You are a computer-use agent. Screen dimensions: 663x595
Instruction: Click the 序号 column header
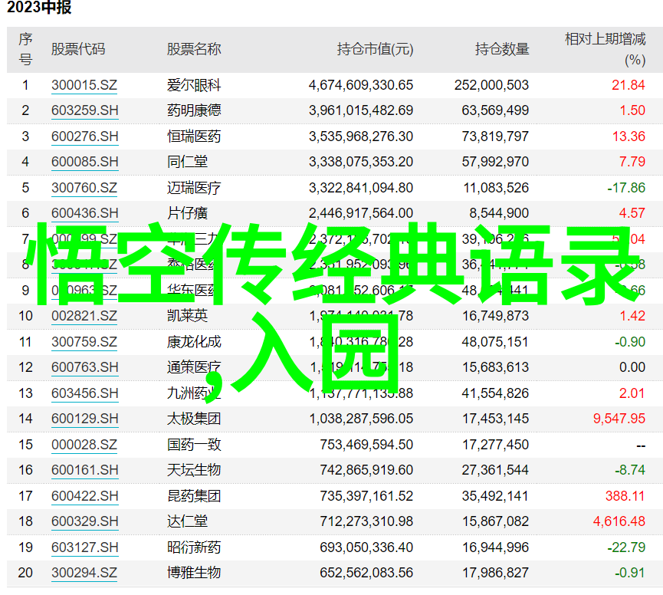pyautogui.click(x=25, y=49)
